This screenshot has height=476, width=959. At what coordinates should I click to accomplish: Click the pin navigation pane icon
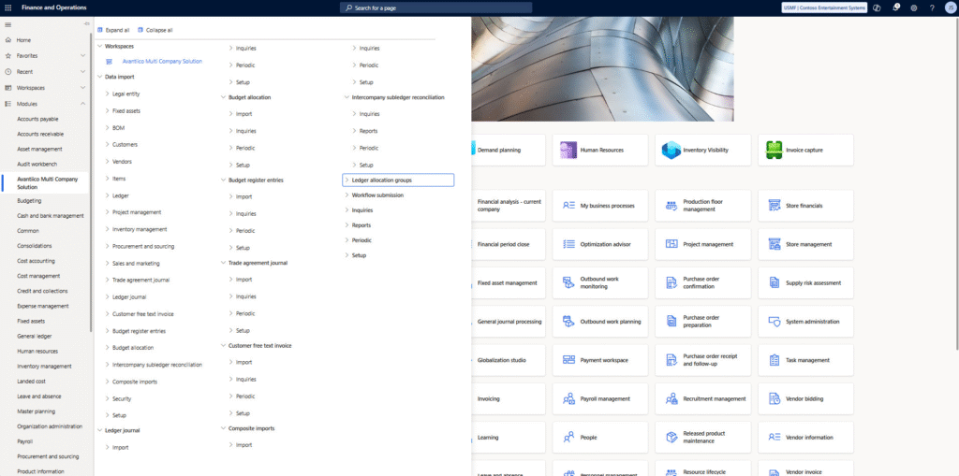(x=86, y=23)
